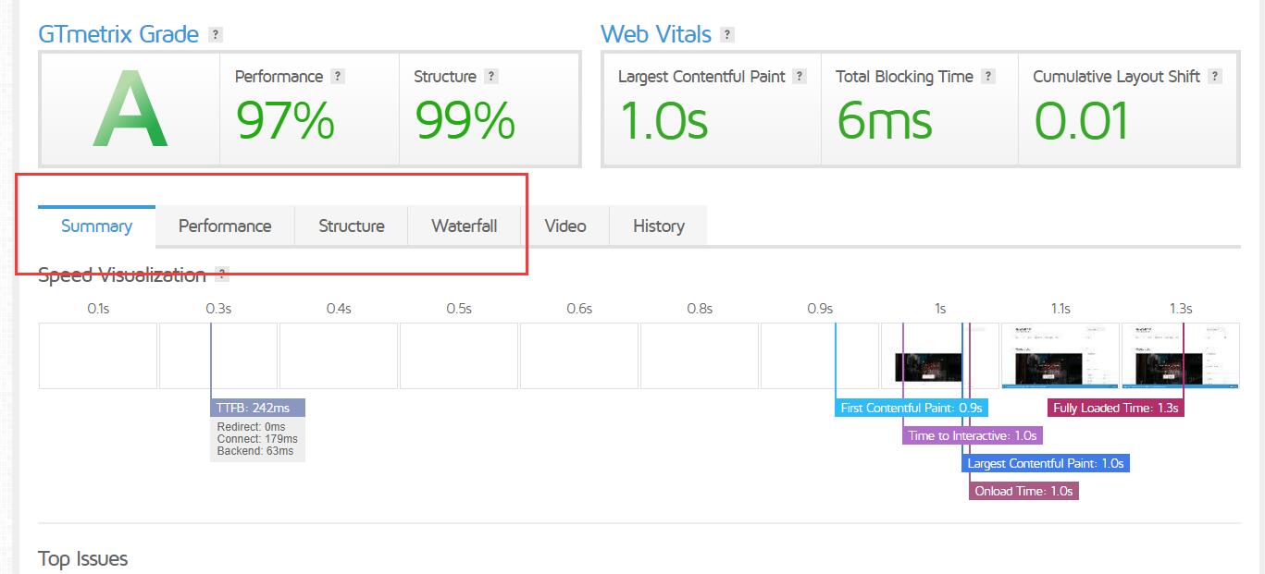Go to the History tab

(659, 226)
